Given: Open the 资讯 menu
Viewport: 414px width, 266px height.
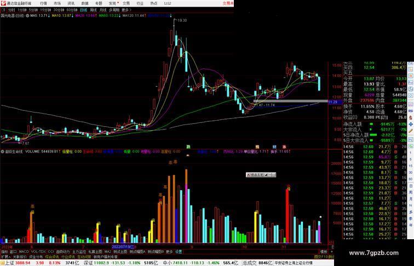Looking at the screenshot, I should point(71,3).
